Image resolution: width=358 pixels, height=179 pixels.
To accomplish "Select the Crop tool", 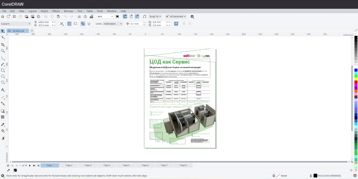I will click(x=3, y=45).
